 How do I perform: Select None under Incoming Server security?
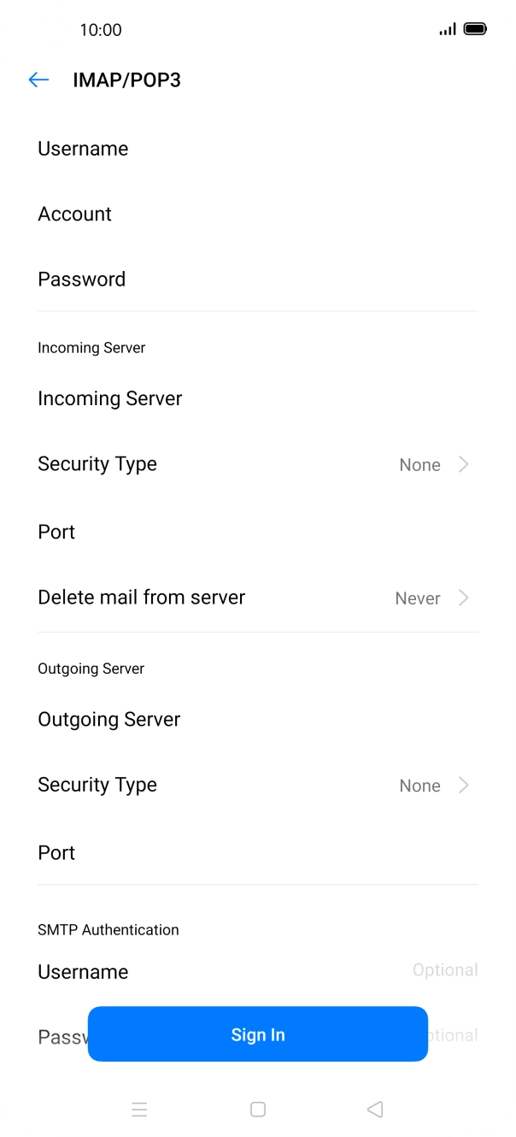[x=419, y=464]
